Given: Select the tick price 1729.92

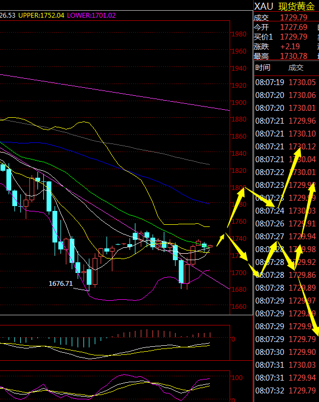Looking at the screenshot, I should click(x=302, y=262).
